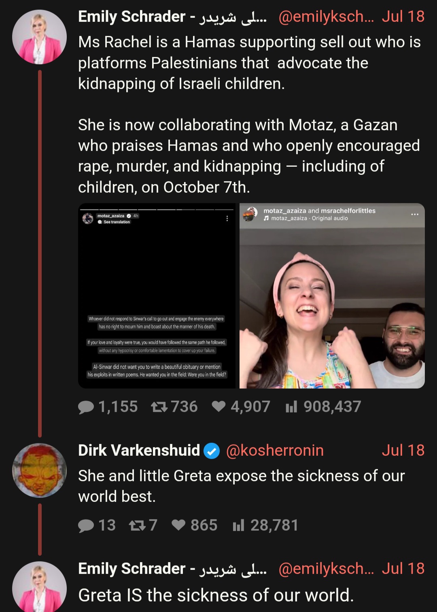Open Dirk Varkenshuid's avatar
The width and height of the screenshot is (437, 612).
pyautogui.click(x=39, y=470)
